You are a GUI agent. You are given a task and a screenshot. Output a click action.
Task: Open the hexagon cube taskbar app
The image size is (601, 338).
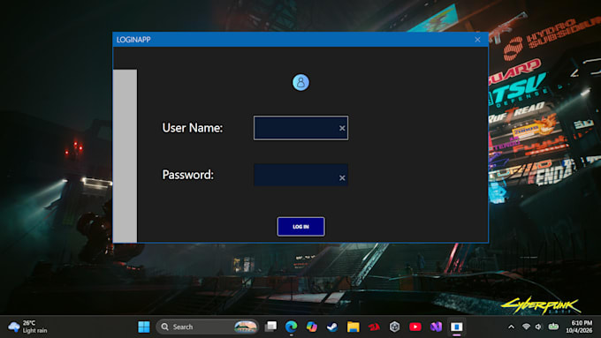click(x=394, y=327)
